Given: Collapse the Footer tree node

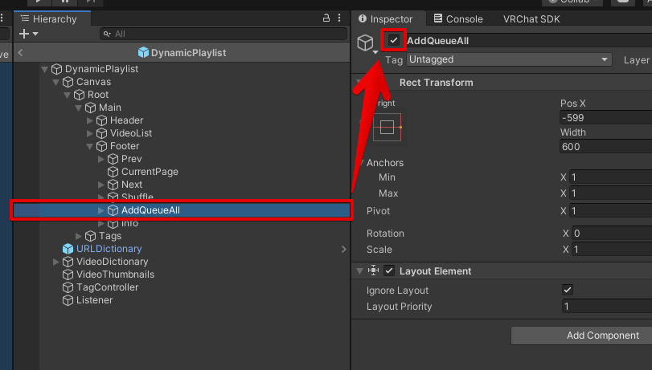Looking at the screenshot, I should pos(90,146).
